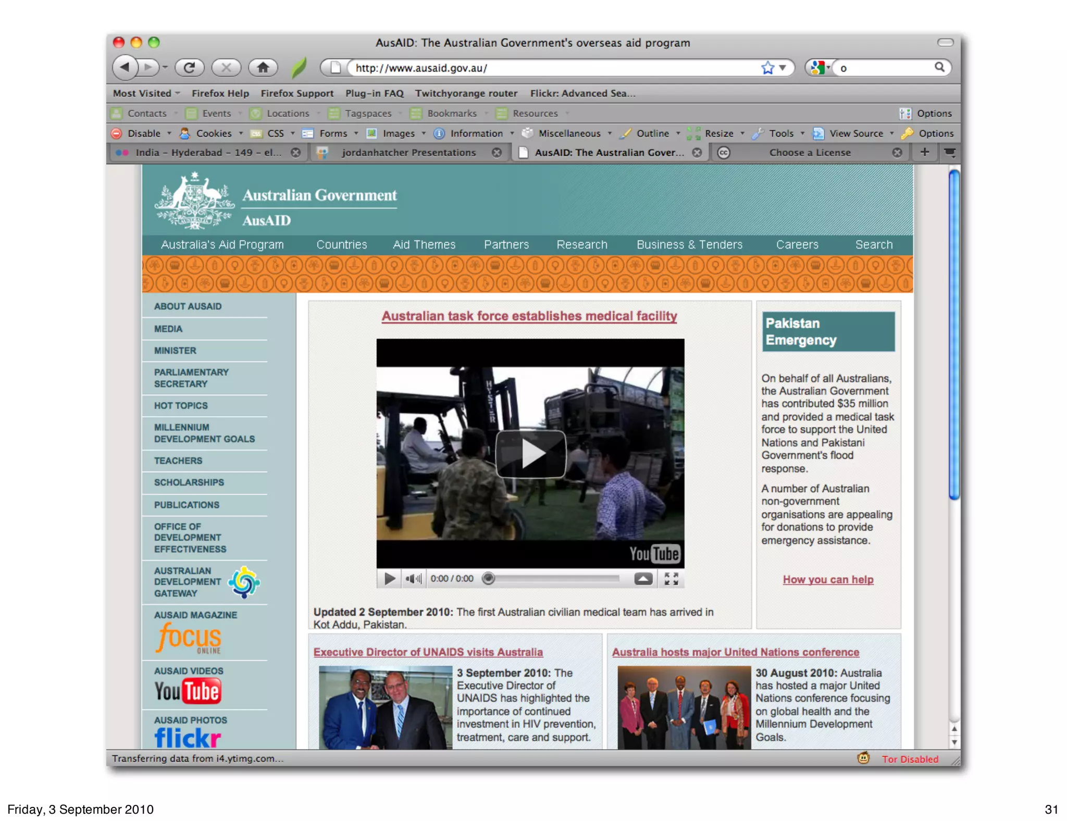Viewport: 1067px width, 821px height.
Task: Click the How you can help link
Action: [828, 579]
